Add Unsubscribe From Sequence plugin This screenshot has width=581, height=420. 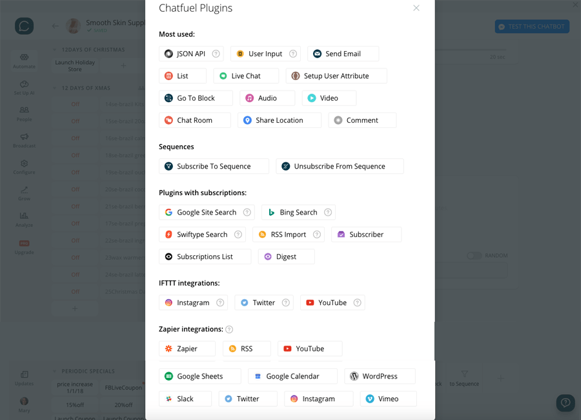340,166
